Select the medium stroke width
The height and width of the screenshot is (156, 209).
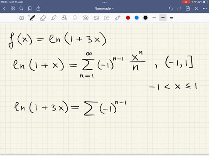pyautogui.click(x=163, y=18)
